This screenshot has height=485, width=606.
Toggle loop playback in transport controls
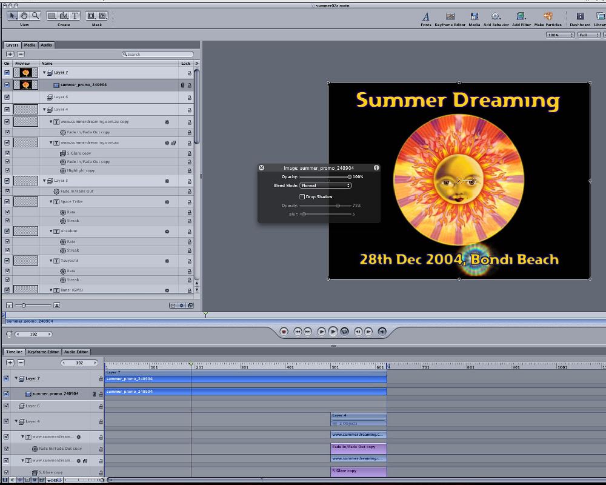click(x=345, y=332)
